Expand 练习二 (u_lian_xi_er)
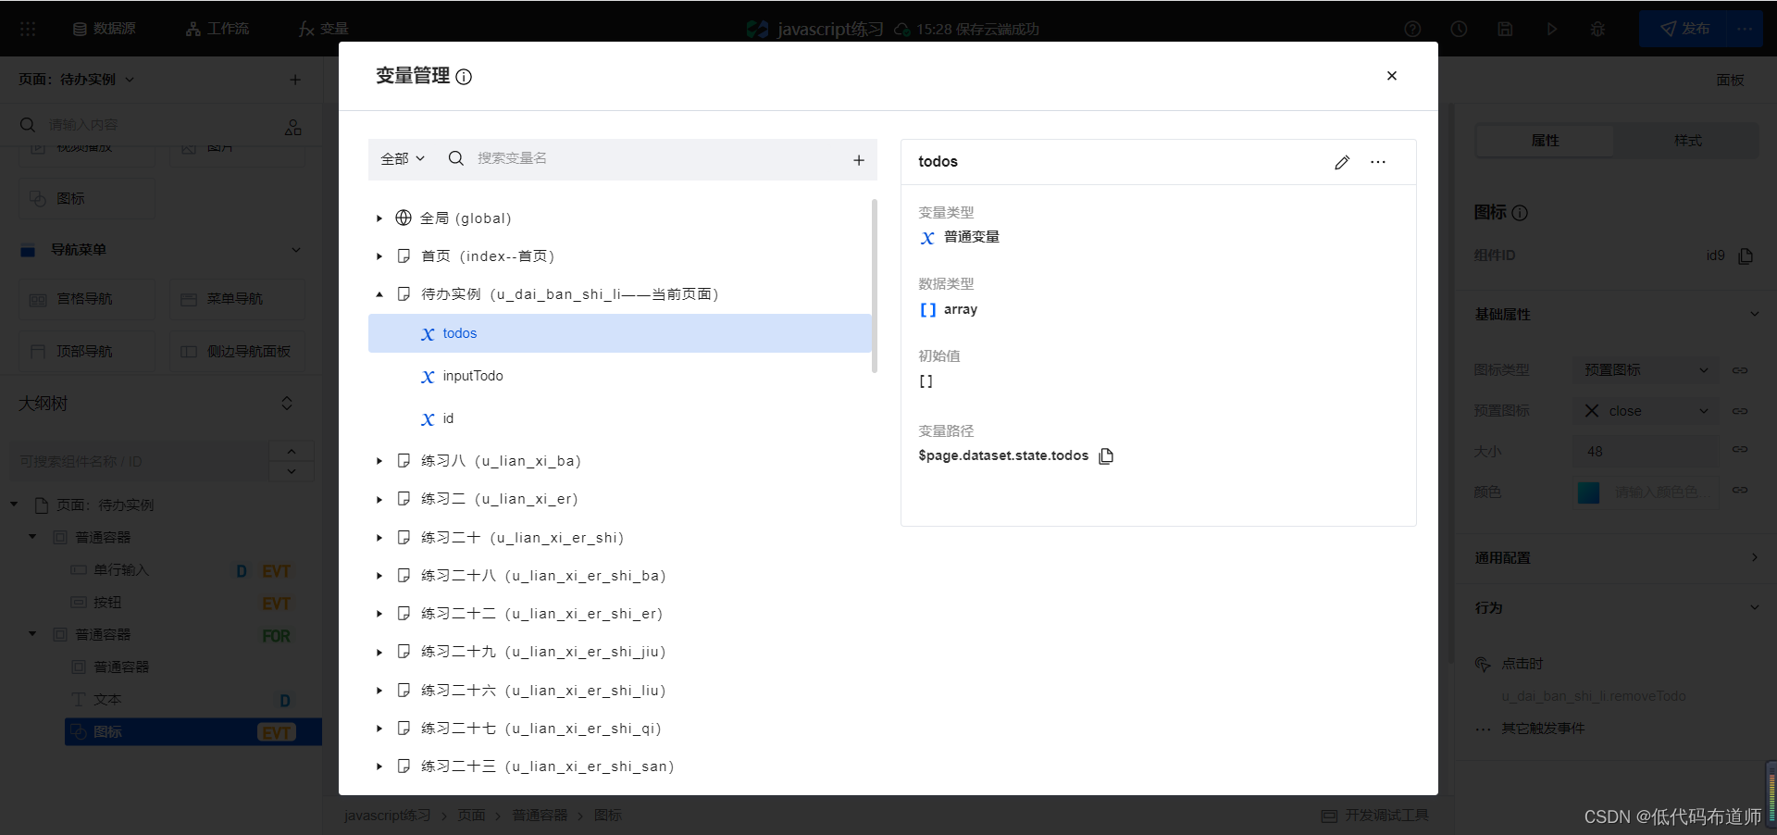Image resolution: width=1777 pixels, height=835 pixels. 379,500
